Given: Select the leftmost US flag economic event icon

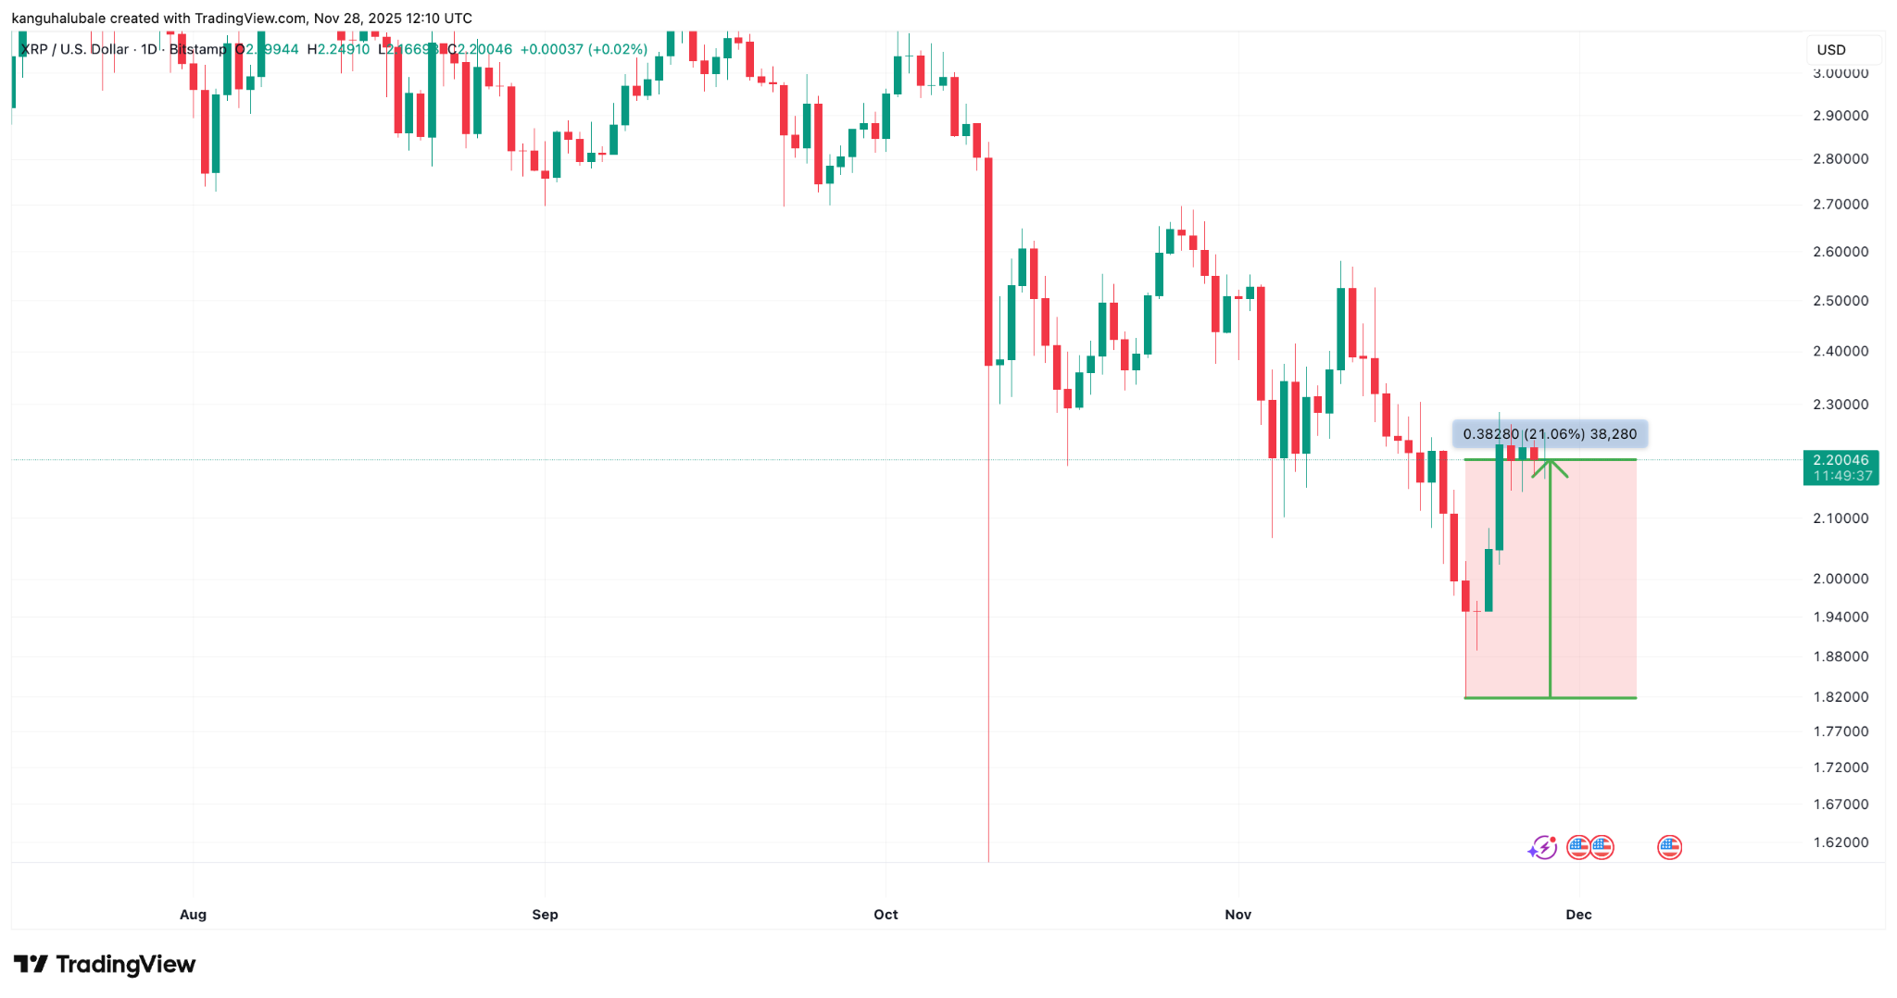Looking at the screenshot, I should pyautogui.click(x=1577, y=847).
